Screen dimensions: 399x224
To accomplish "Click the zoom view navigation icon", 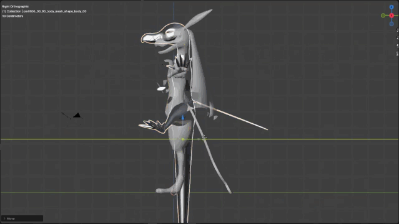I will [398, 30].
